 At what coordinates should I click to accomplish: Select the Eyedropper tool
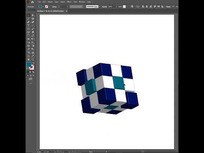coord(29,49)
